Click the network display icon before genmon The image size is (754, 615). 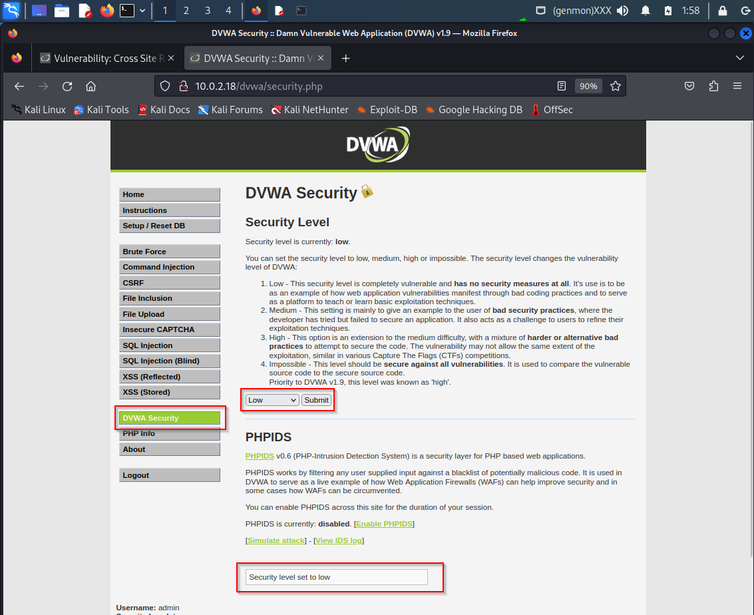(540, 10)
